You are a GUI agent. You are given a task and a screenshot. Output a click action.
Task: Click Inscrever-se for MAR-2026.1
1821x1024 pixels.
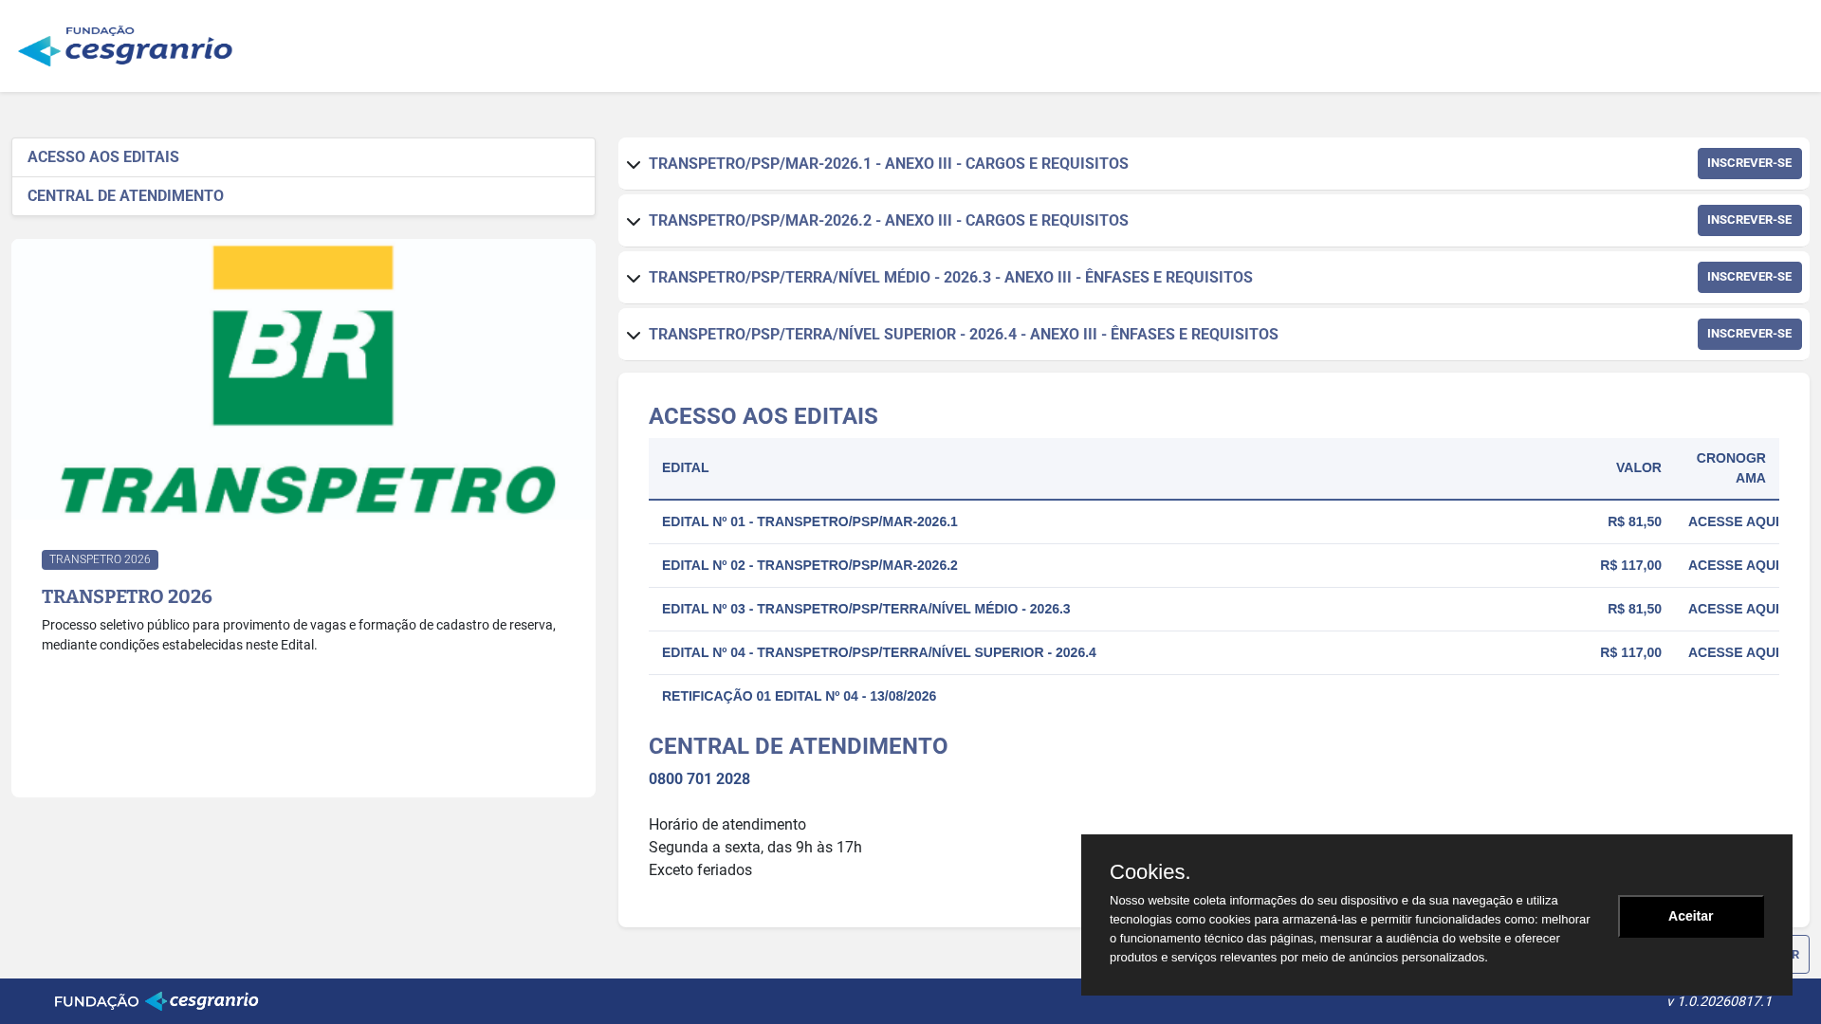(x=1749, y=163)
